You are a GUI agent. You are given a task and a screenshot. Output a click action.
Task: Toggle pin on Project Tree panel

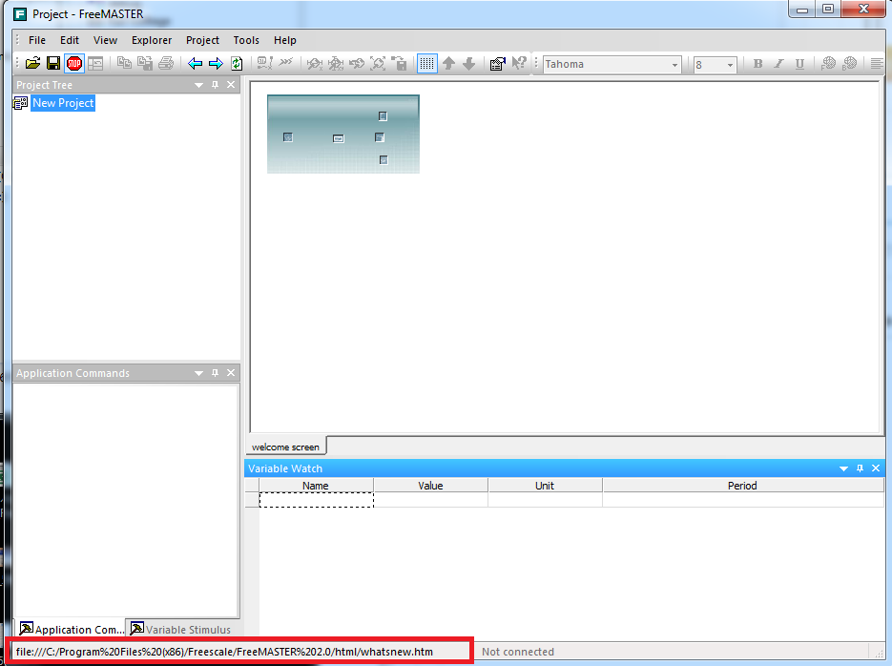[x=215, y=85]
